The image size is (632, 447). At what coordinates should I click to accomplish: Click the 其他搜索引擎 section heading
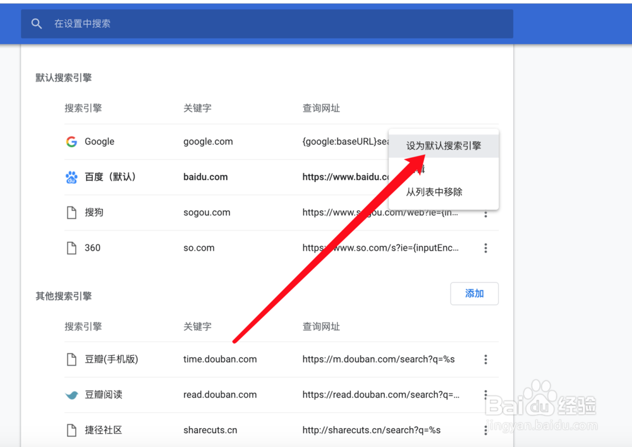point(64,296)
